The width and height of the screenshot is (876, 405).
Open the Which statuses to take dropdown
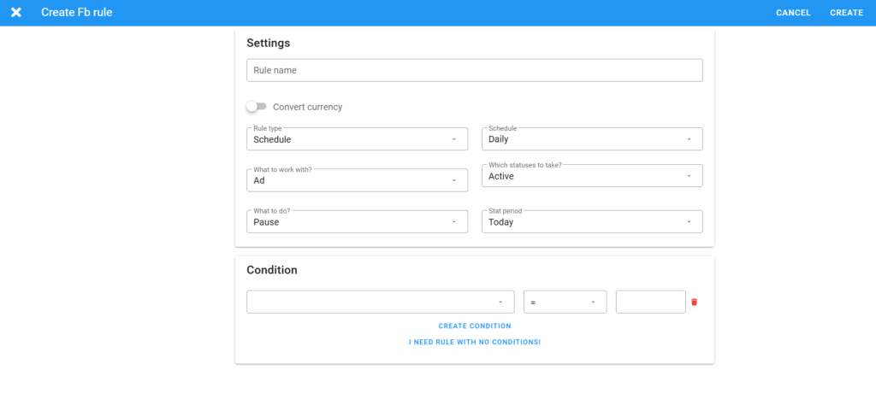click(592, 176)
